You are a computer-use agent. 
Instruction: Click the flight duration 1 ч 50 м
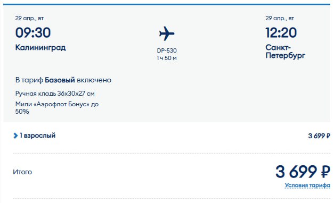167,58
